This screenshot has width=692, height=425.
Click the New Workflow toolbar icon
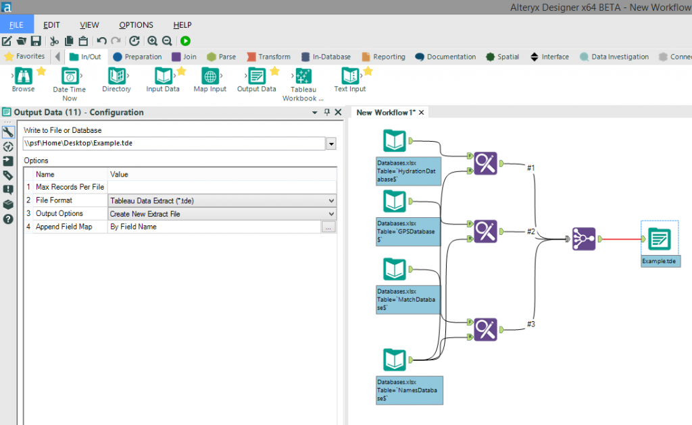[x=7, y=41]
